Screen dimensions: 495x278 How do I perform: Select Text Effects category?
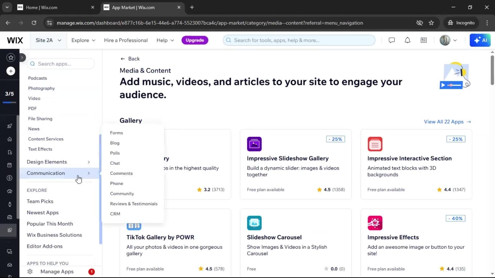point(40,149)
